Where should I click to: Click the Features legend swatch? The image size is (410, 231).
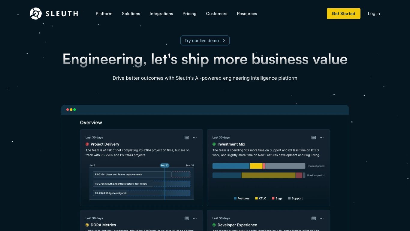(x=235, y=199)
